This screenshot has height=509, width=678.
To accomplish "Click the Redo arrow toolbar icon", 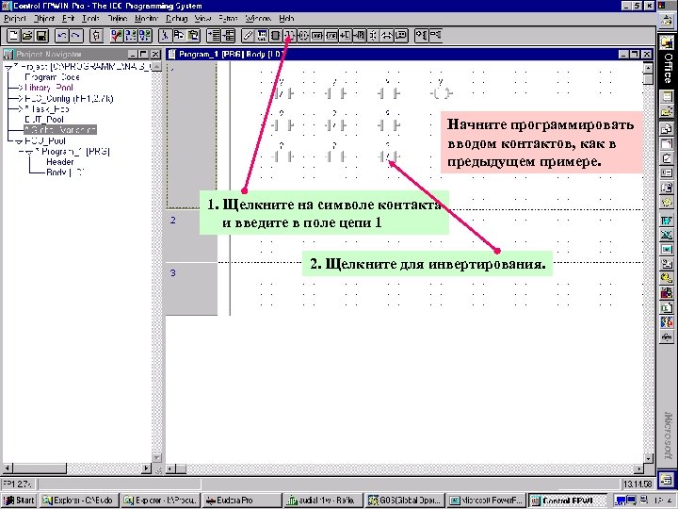I will pyautogui.click(x=76, y=36).
